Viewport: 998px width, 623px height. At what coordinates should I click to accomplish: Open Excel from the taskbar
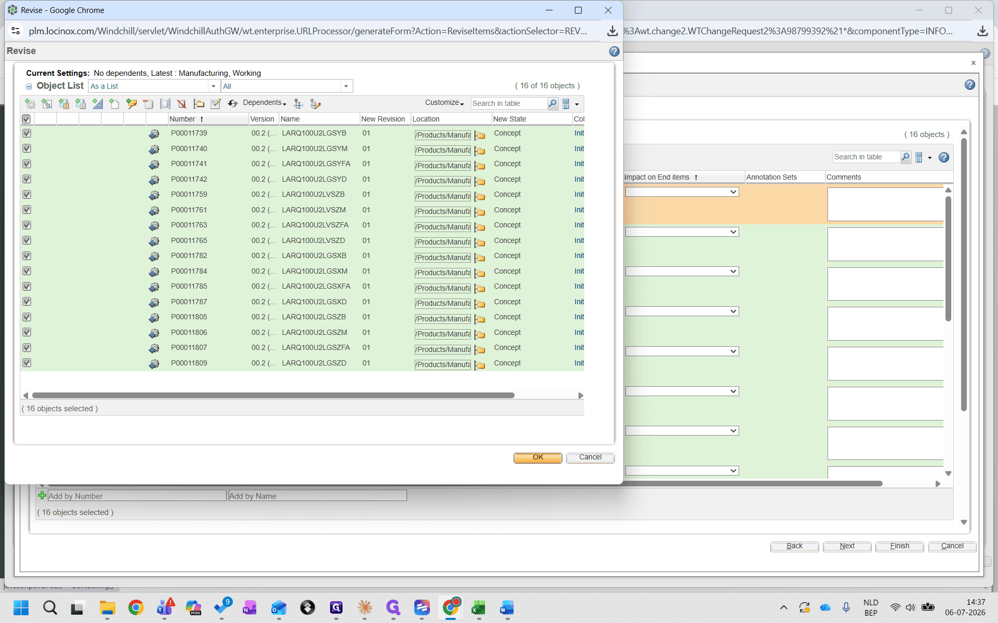coord(478,607)
